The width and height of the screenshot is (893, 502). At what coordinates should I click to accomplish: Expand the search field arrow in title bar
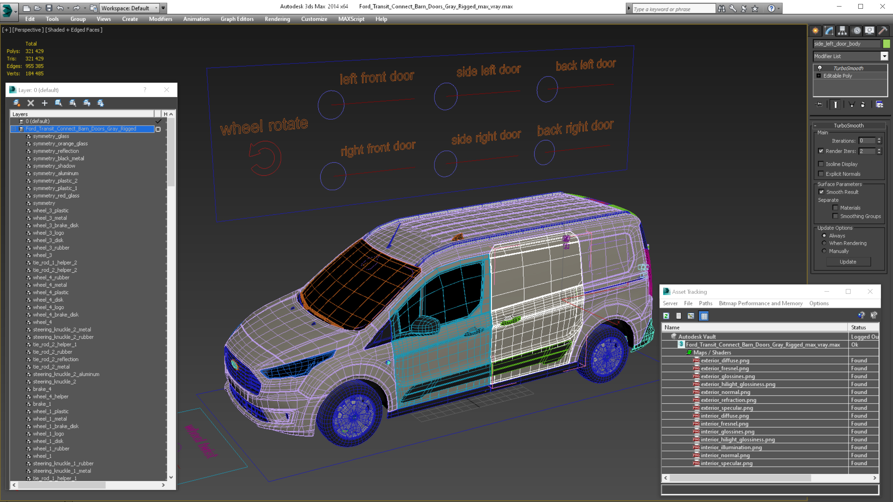(x=629, y=9)
